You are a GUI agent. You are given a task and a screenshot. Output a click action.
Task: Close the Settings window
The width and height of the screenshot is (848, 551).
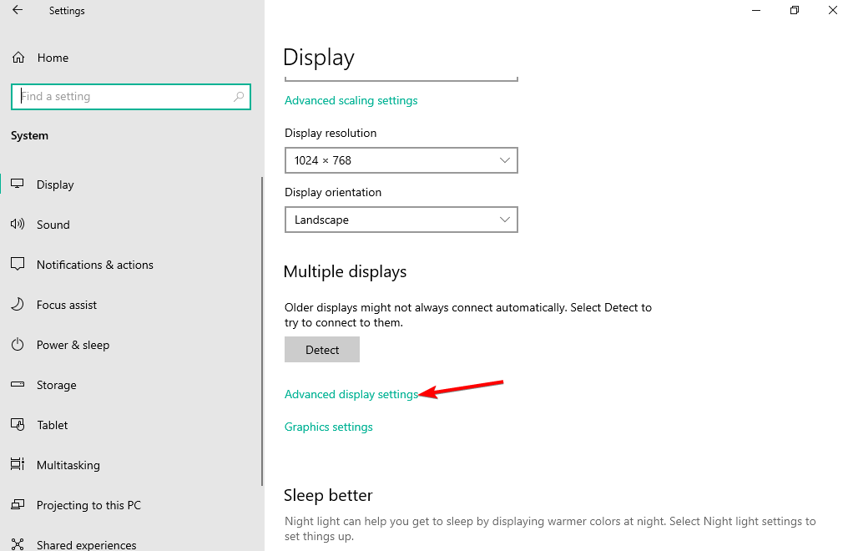pyautogui.click(x=833, y=10)
